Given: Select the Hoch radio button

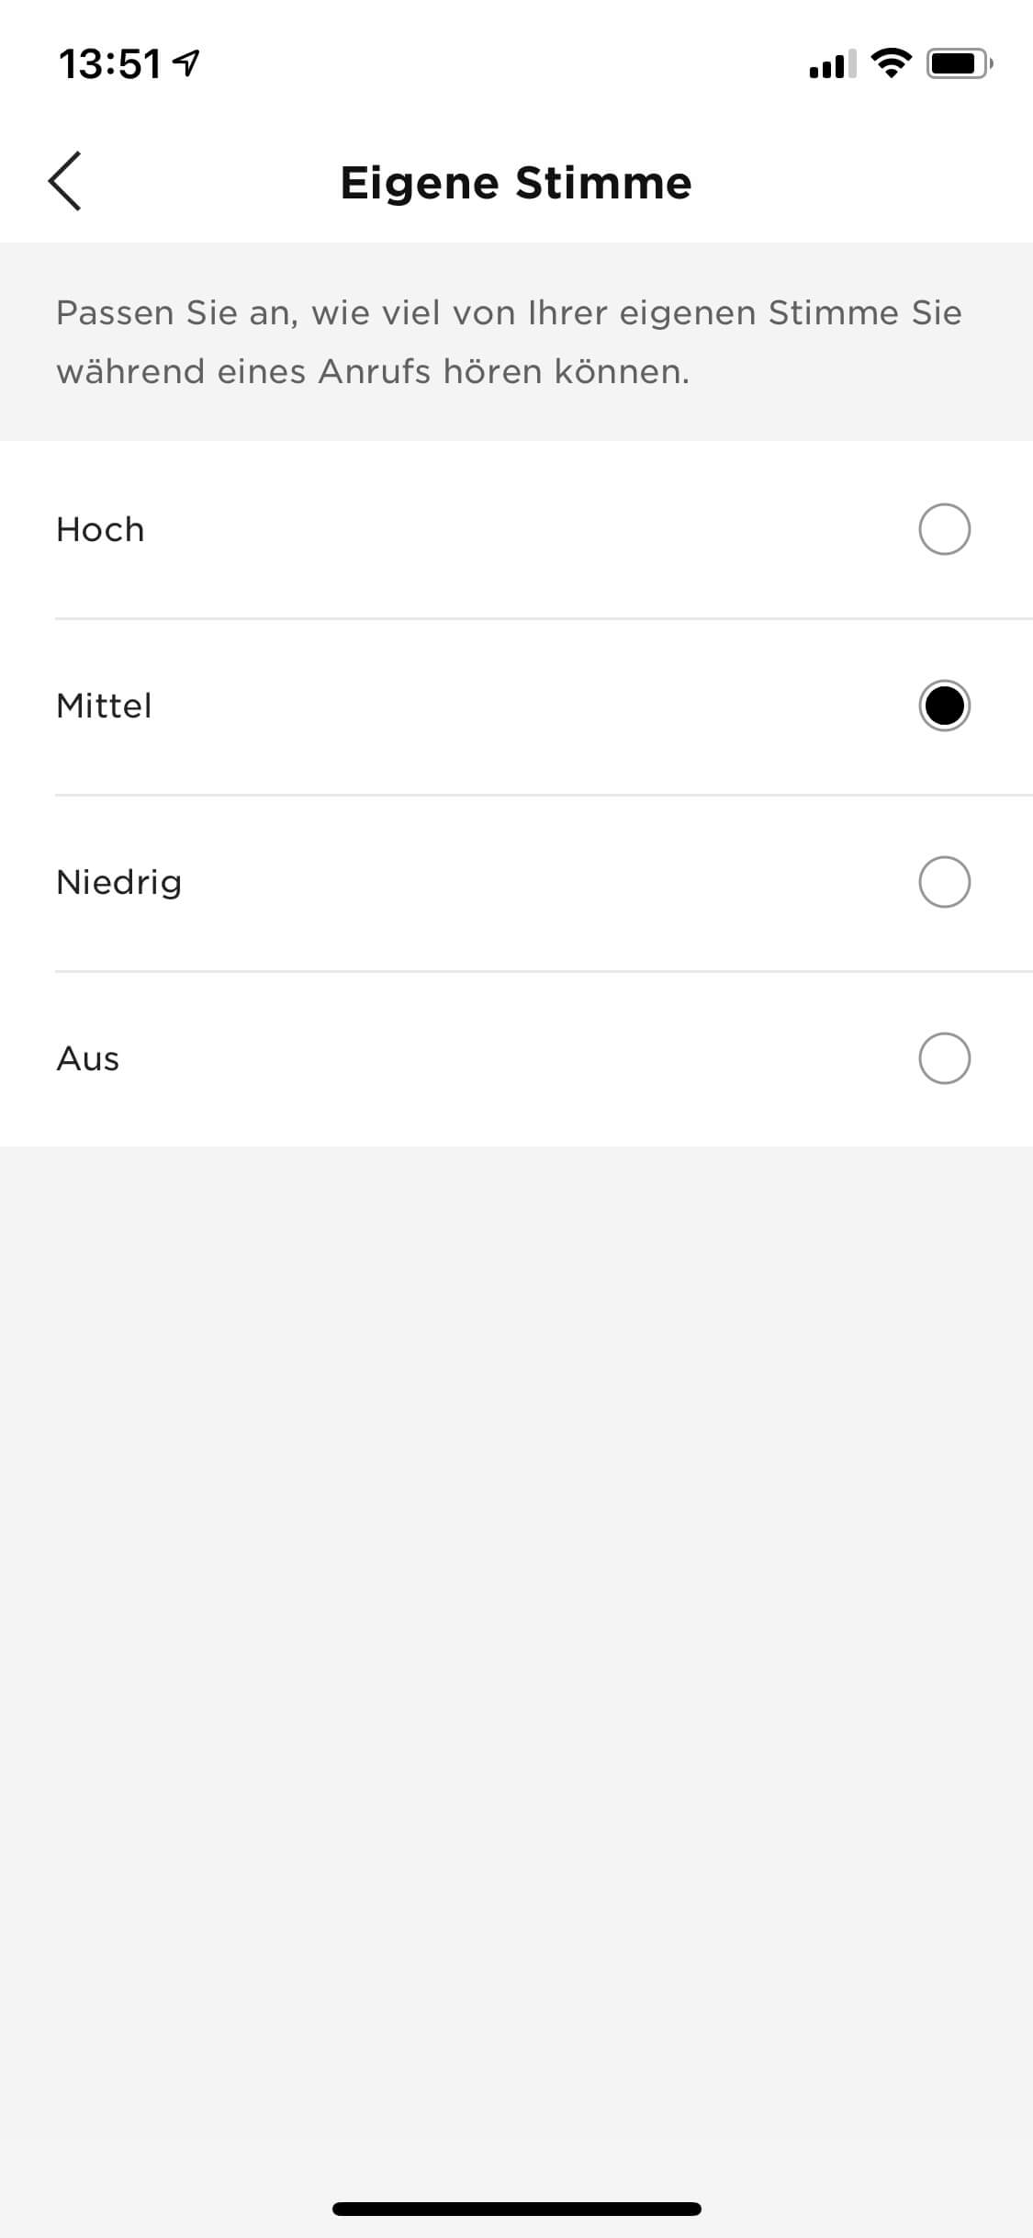Looking at the screenshot, I should pyautogui.click(x=944, y=529).
